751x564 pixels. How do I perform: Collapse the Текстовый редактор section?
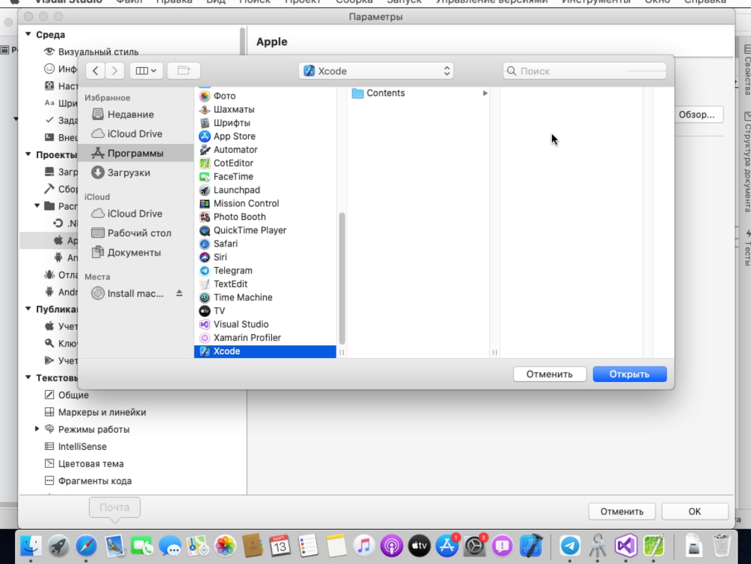(28, 378)
